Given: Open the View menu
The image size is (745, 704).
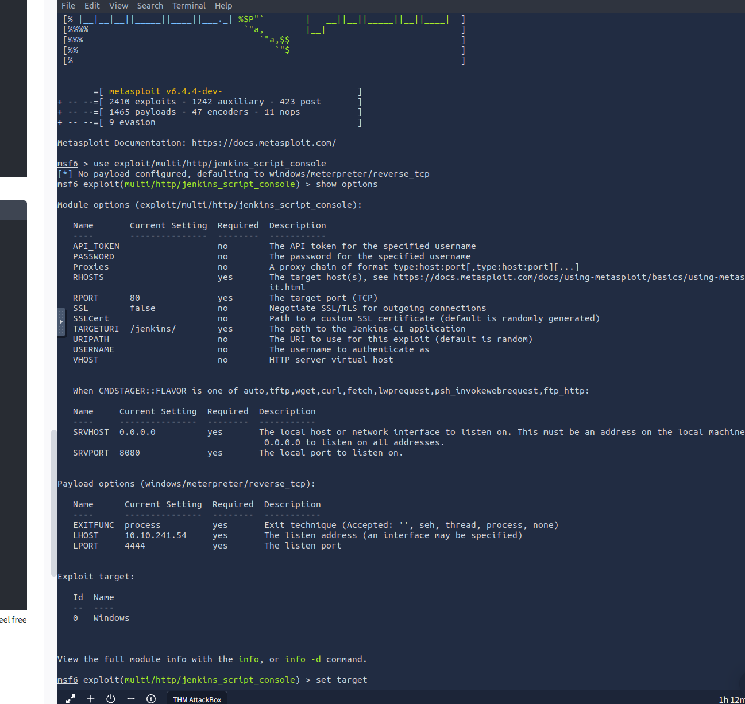Looking at the screenshot, I should [x=118, y=6].
